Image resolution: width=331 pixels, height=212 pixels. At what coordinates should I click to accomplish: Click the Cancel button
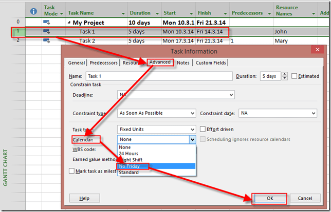[305, 198]
